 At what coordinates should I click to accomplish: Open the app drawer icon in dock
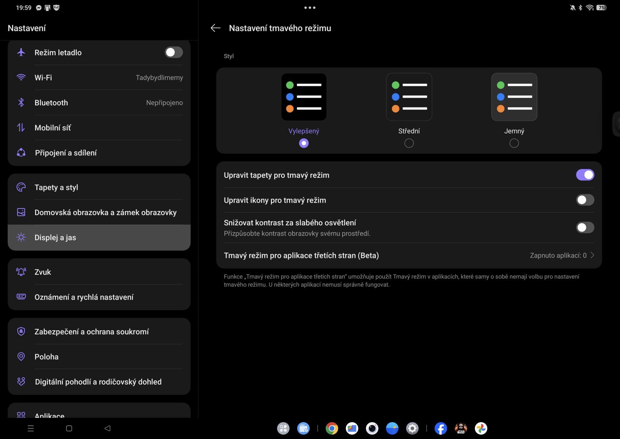point(283,428)
